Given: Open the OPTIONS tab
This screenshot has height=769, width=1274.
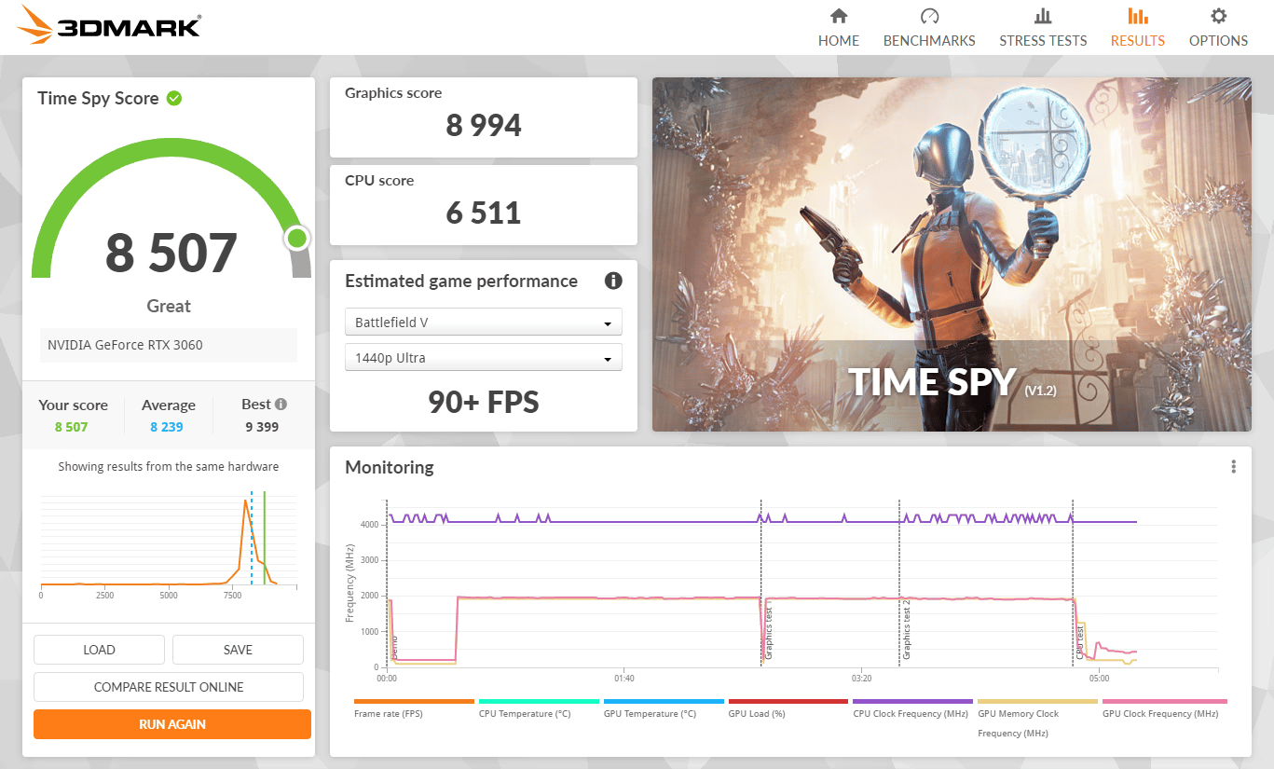Looking at the screenshot, I should coord(1218,40).
